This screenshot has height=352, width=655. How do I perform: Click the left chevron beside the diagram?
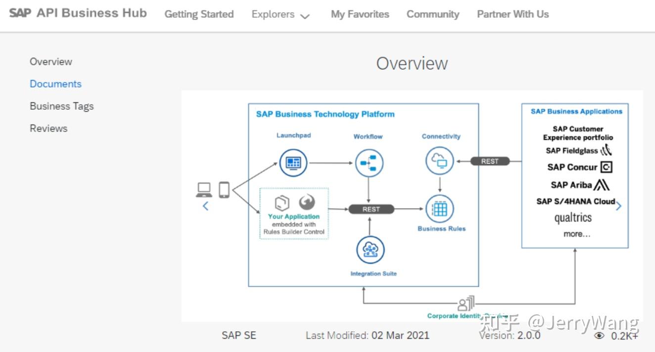205,206
